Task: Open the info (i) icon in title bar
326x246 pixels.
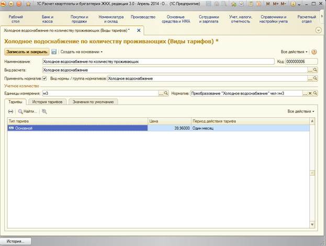Action: click(293, 4)
